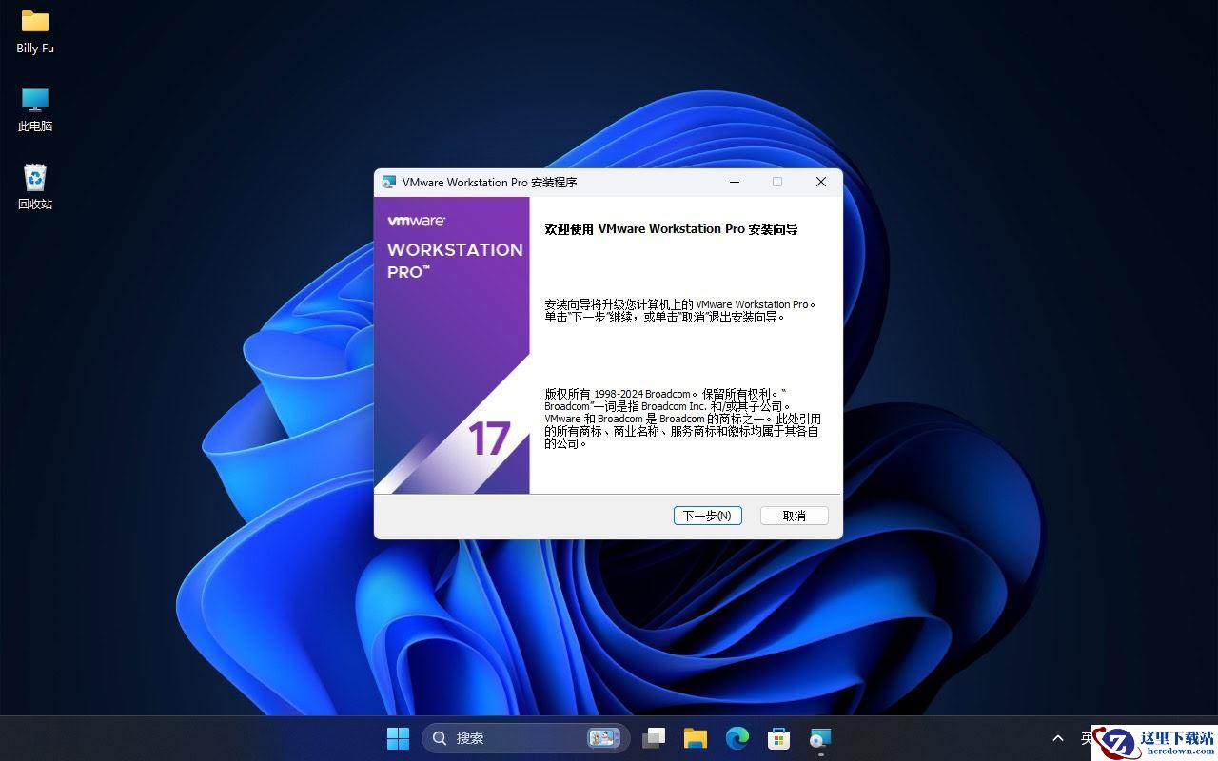Open the Windows Start menu

coord(398,738)
